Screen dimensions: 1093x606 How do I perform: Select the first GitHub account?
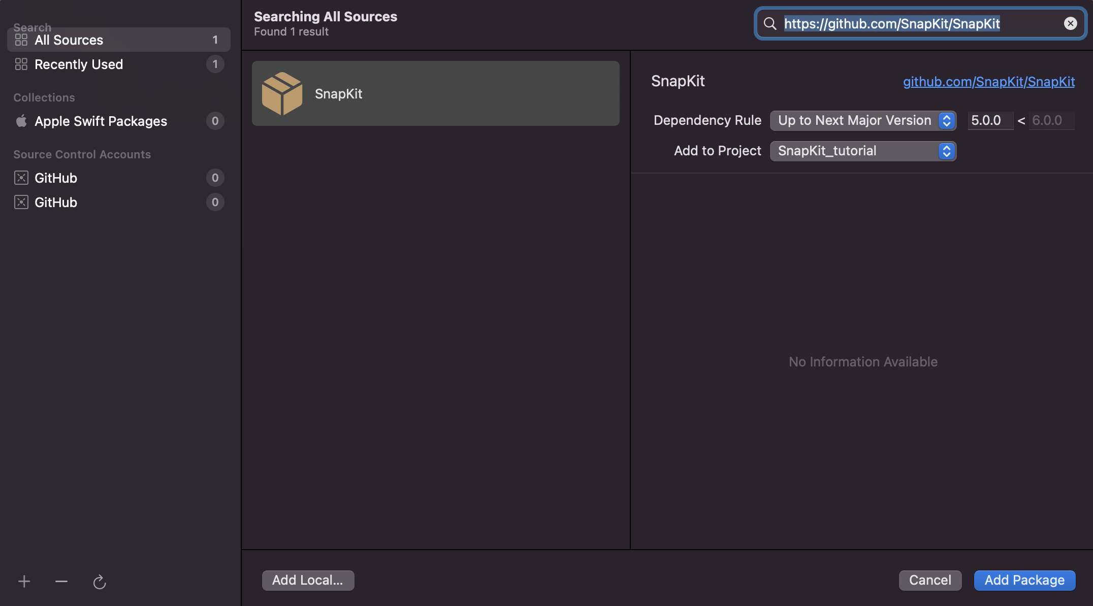click(x=56, y=178)
